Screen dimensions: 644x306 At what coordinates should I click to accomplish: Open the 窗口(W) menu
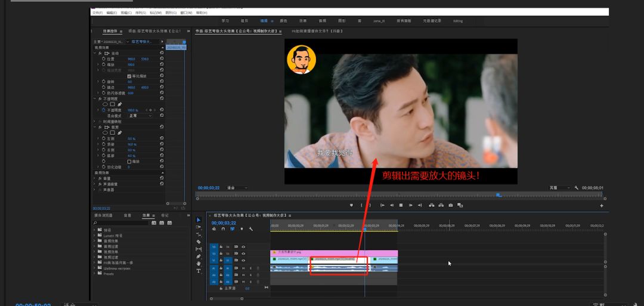(x=187, y=13)
